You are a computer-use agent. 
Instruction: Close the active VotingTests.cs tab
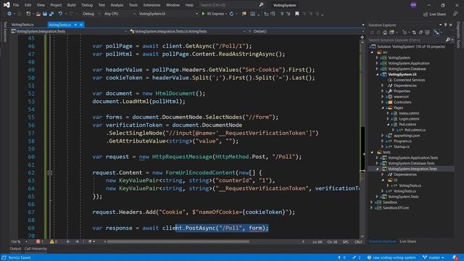click(81, 25)
